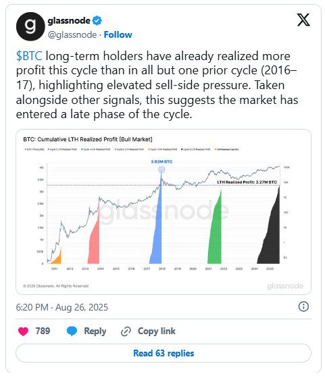Open the tweet info circle icon
325x376 pixels.
click(x=303, y=306)
